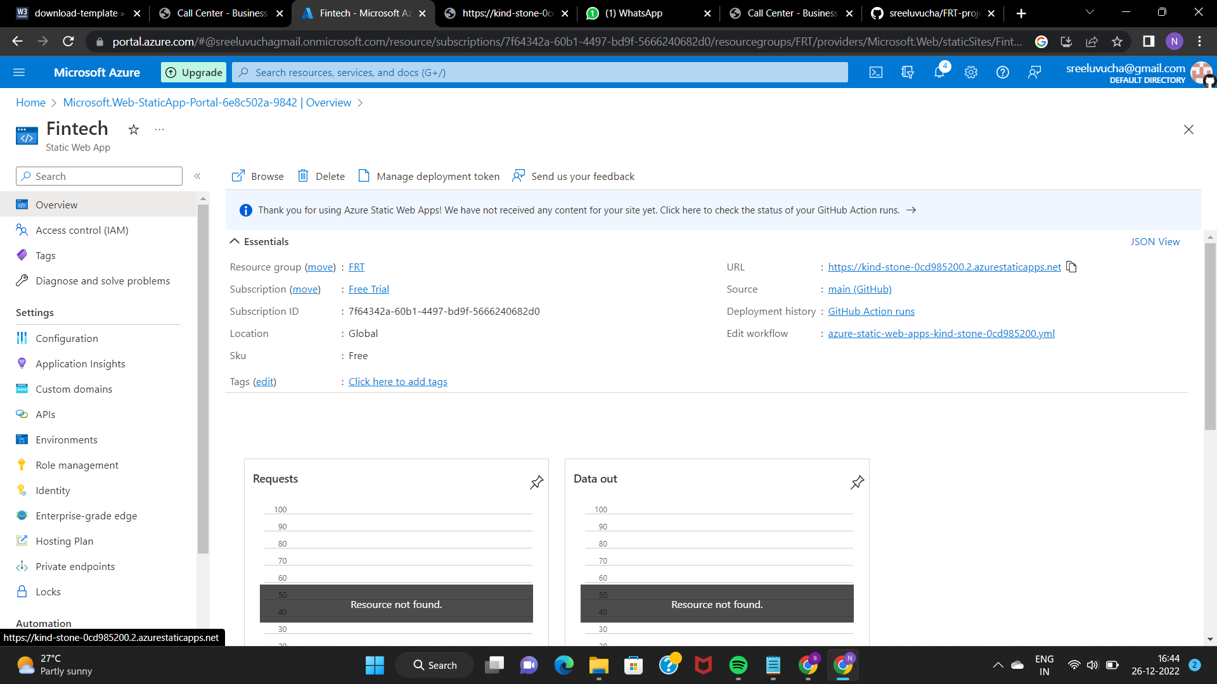Image resolution: width=1217 pixels, height=684 pixels.
Task: Switch to the WhatsApp browser tab
Action: click(634, 13)
